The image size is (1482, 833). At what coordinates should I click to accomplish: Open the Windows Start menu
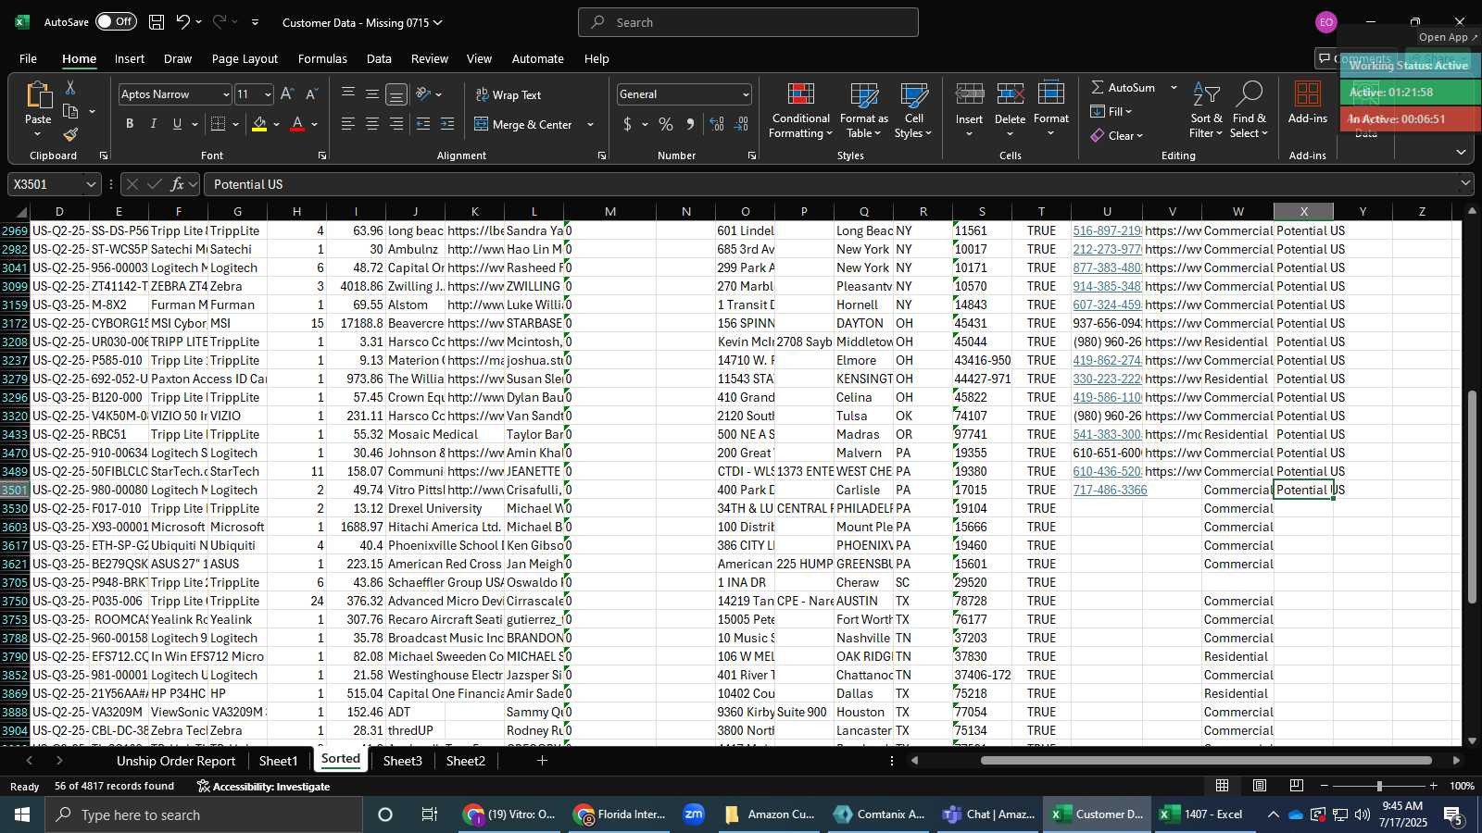pyautogui.click(x=21, y=814)
